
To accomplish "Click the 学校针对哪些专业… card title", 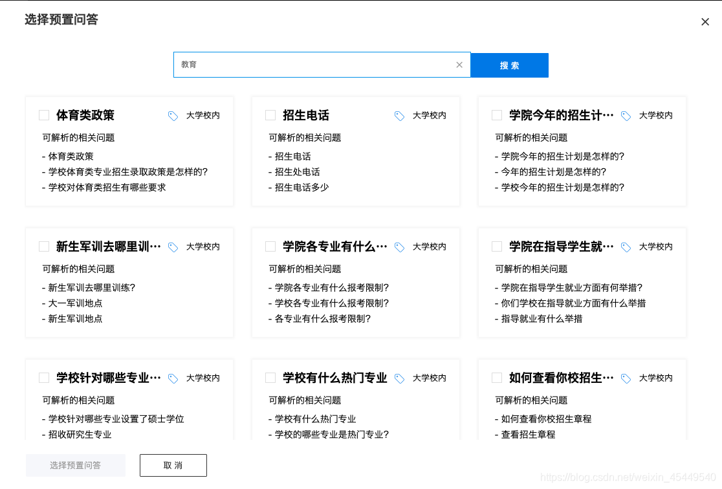I will [x=109, y=378].
